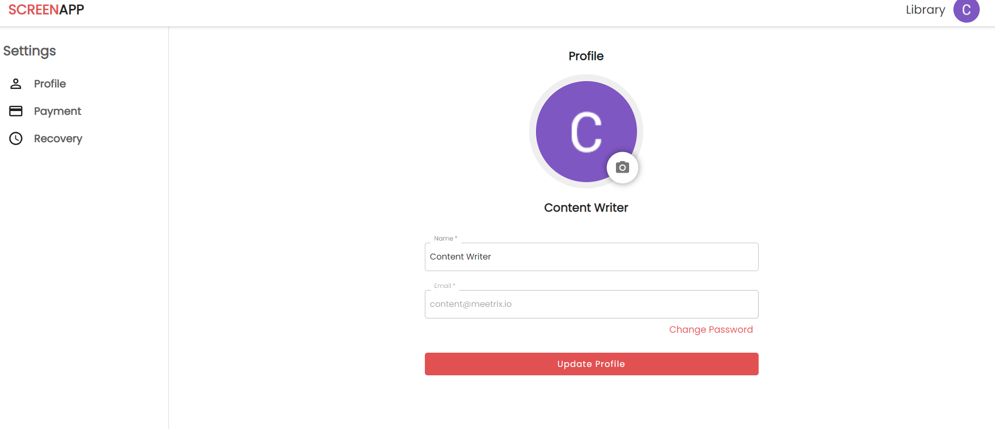Click the clock icon beside Recovery
Screen dimensions: 995x429
coord(16,138)
